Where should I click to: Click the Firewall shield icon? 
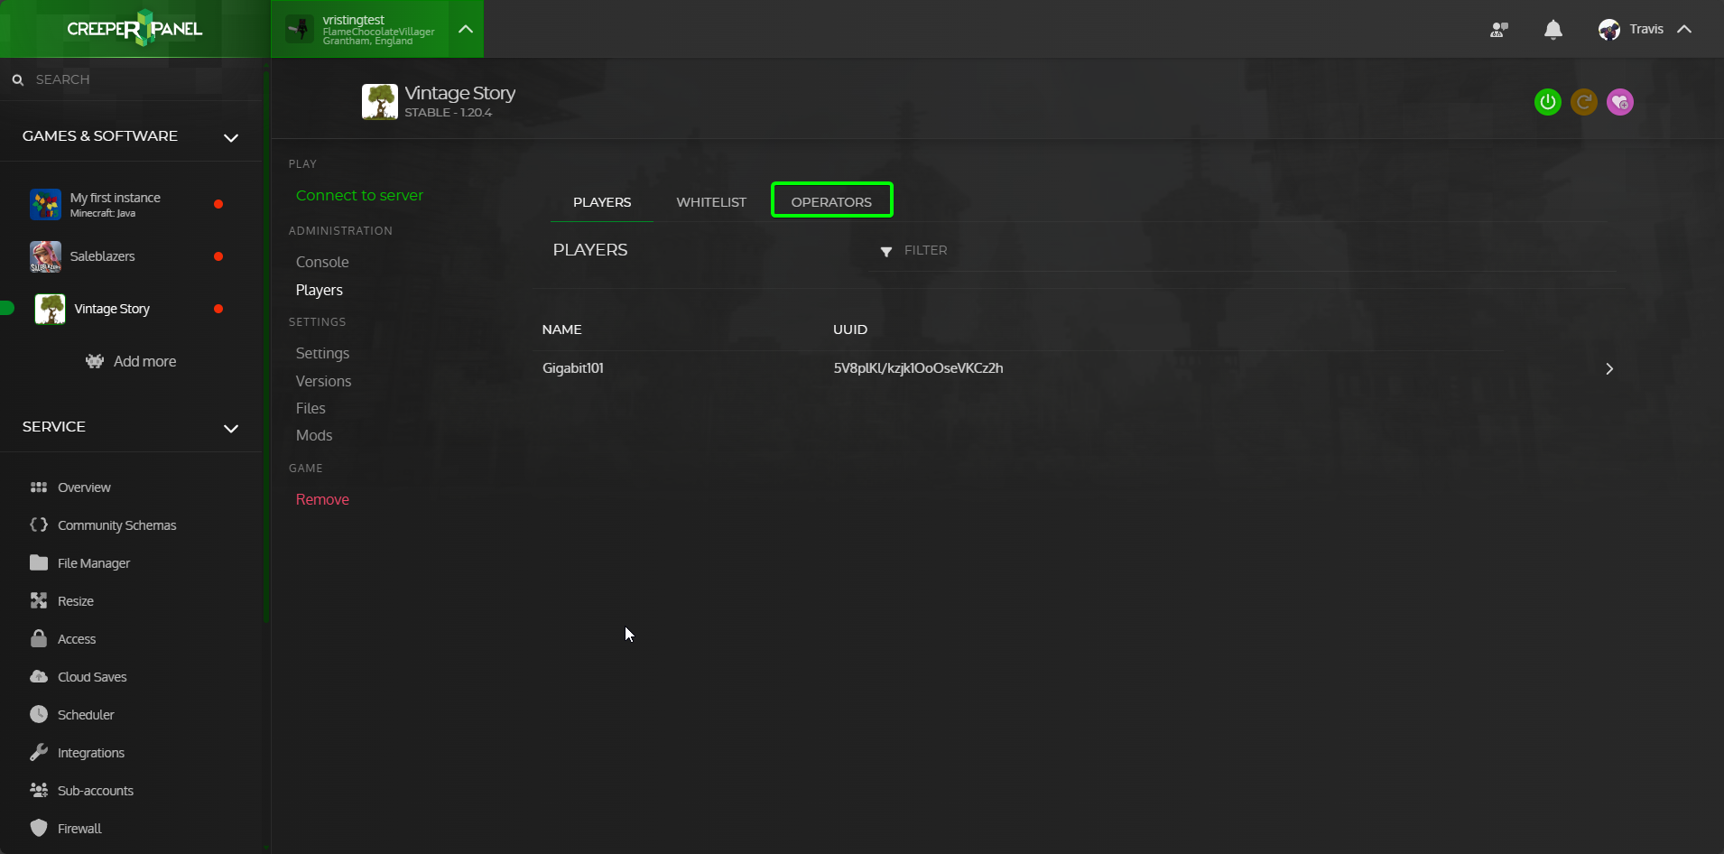tap(39, 828)
